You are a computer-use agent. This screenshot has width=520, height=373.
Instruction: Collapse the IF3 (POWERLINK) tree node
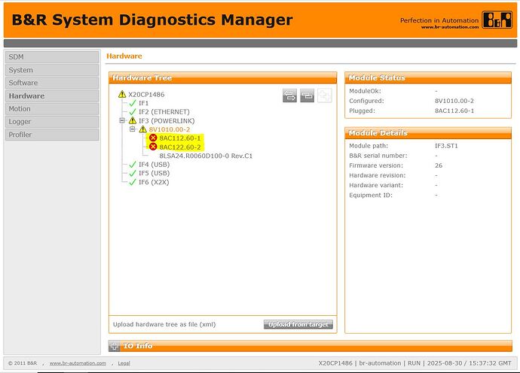122,120
